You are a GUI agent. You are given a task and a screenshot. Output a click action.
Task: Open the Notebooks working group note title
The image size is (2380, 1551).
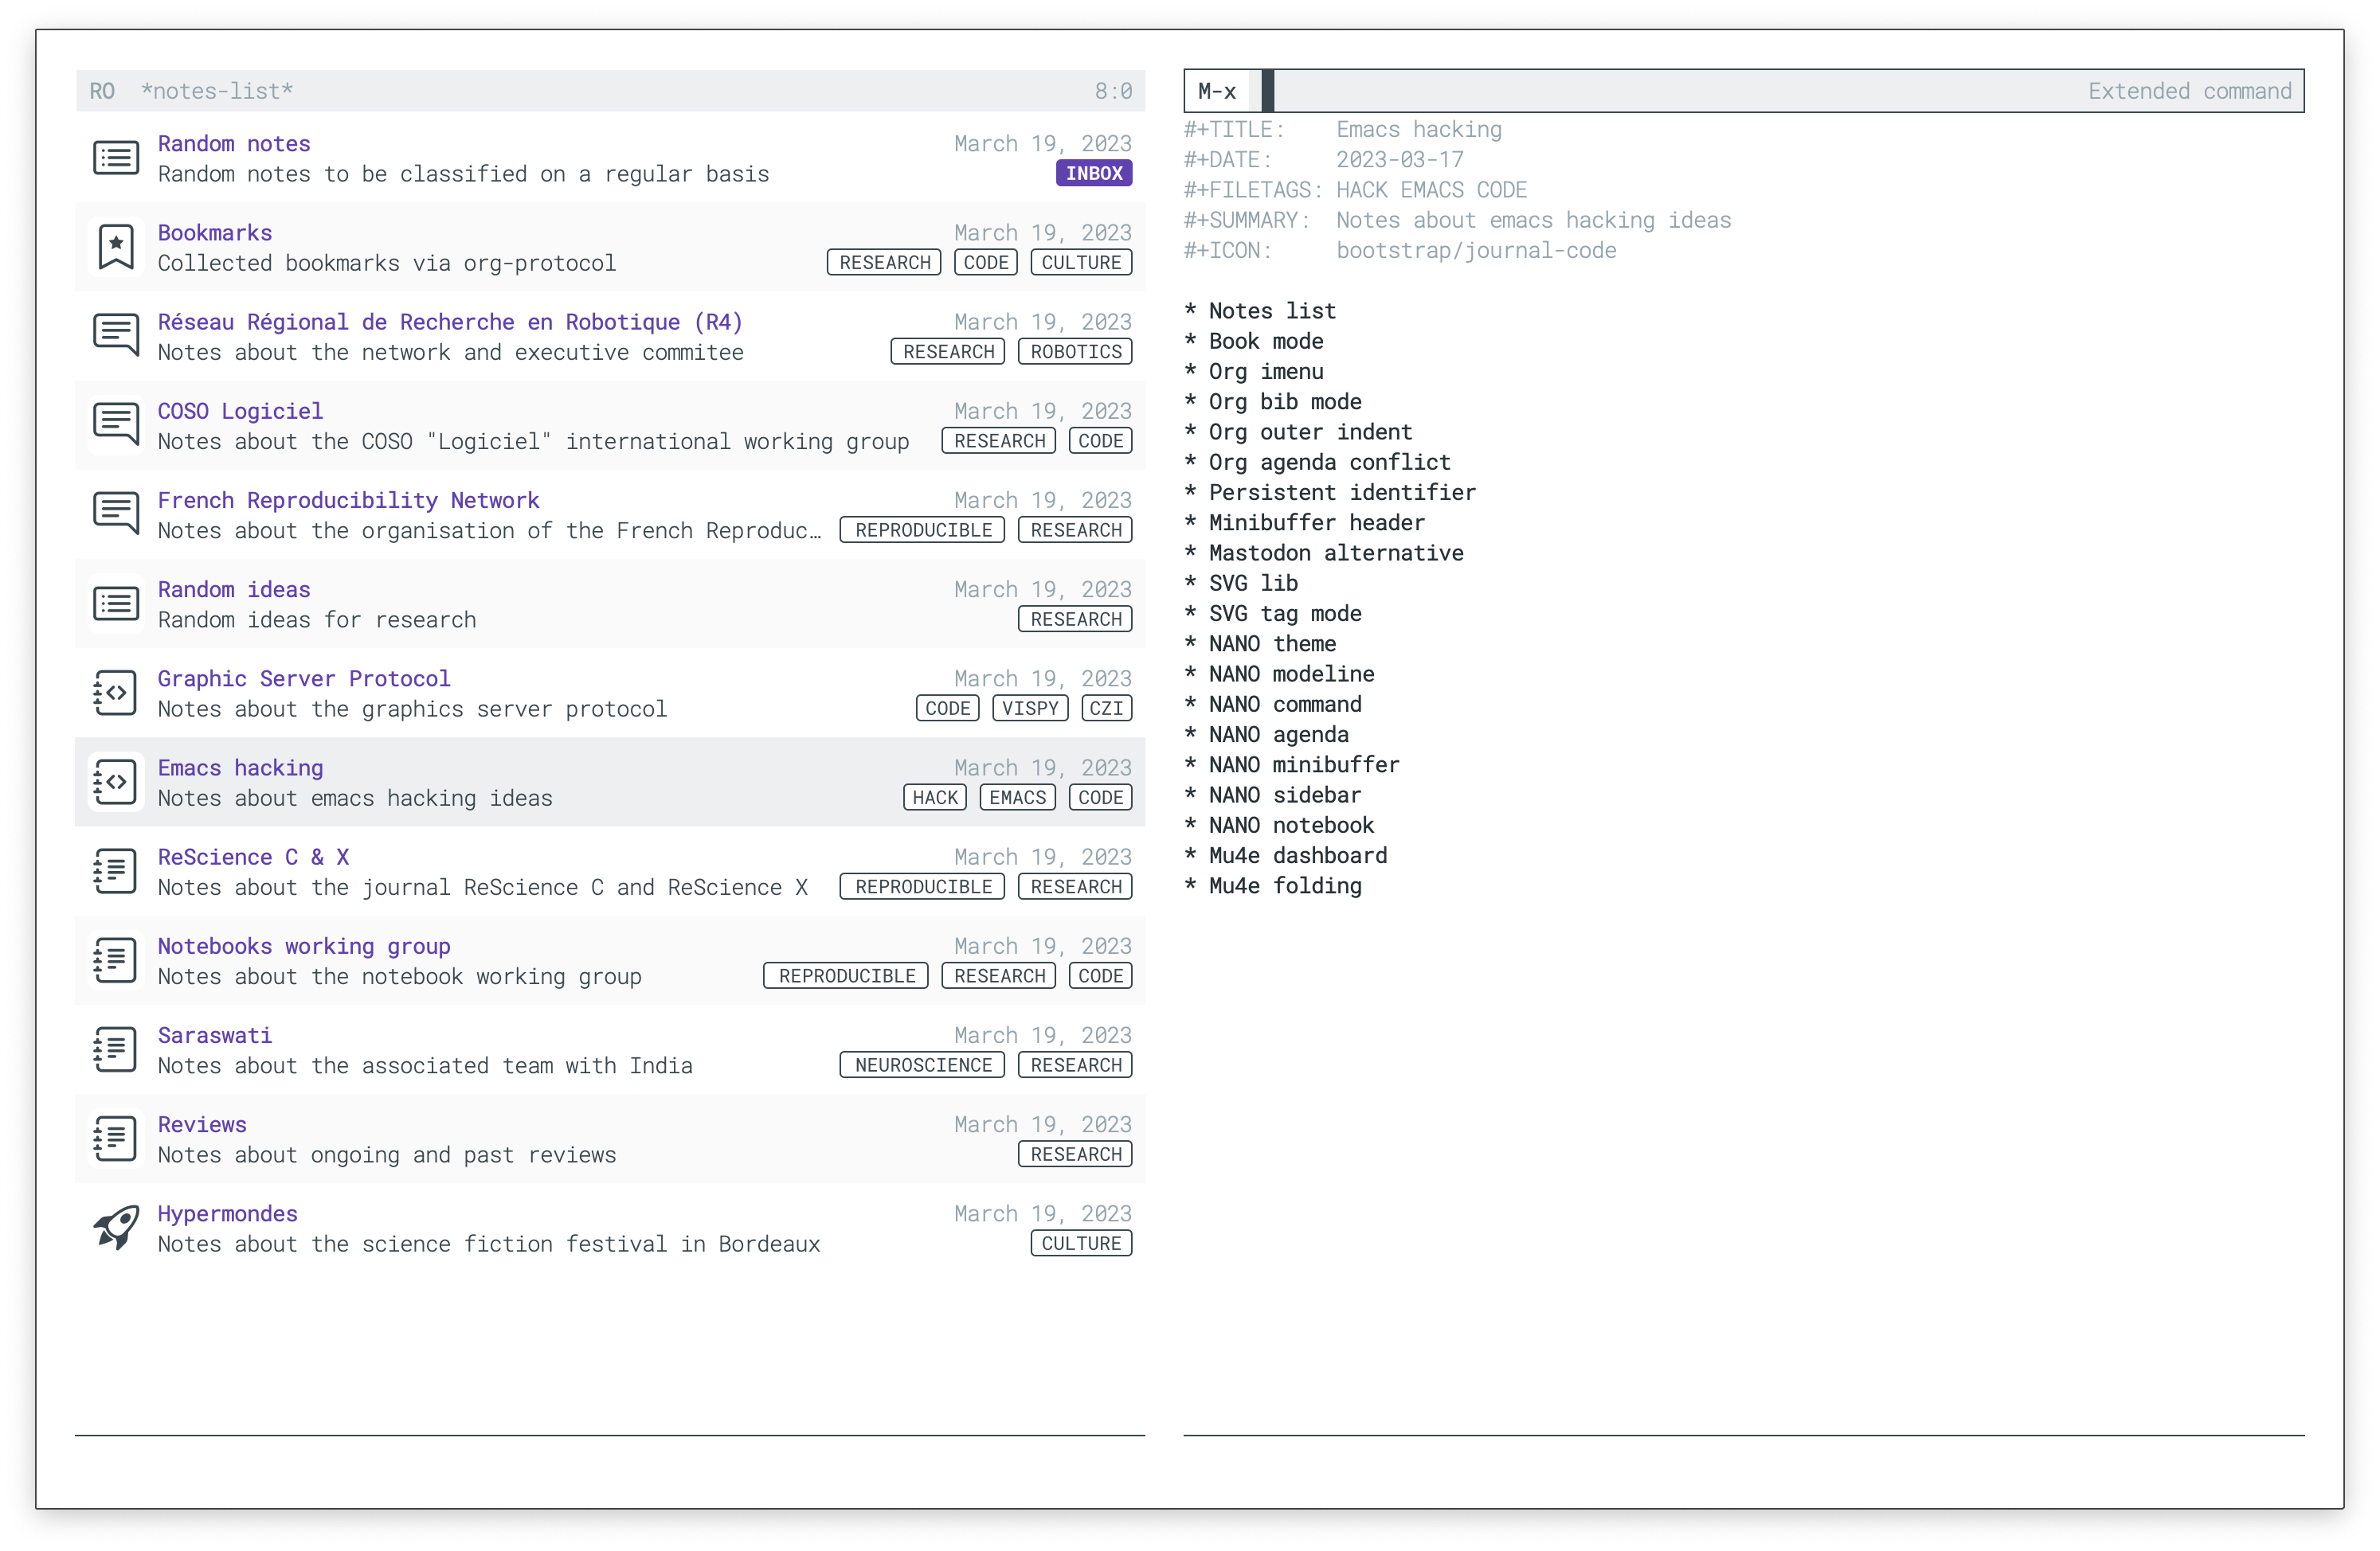point(304,945)
